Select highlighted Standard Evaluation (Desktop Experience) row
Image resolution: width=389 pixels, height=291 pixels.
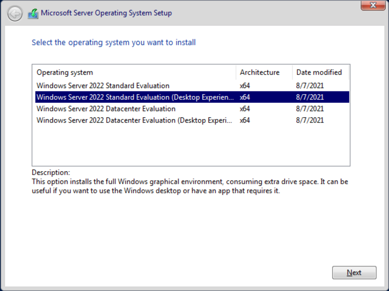click(135, 97)
